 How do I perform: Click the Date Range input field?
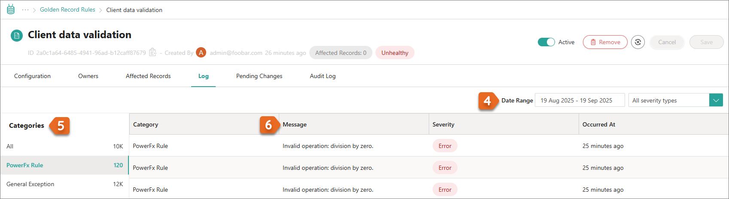click(580, 100)
